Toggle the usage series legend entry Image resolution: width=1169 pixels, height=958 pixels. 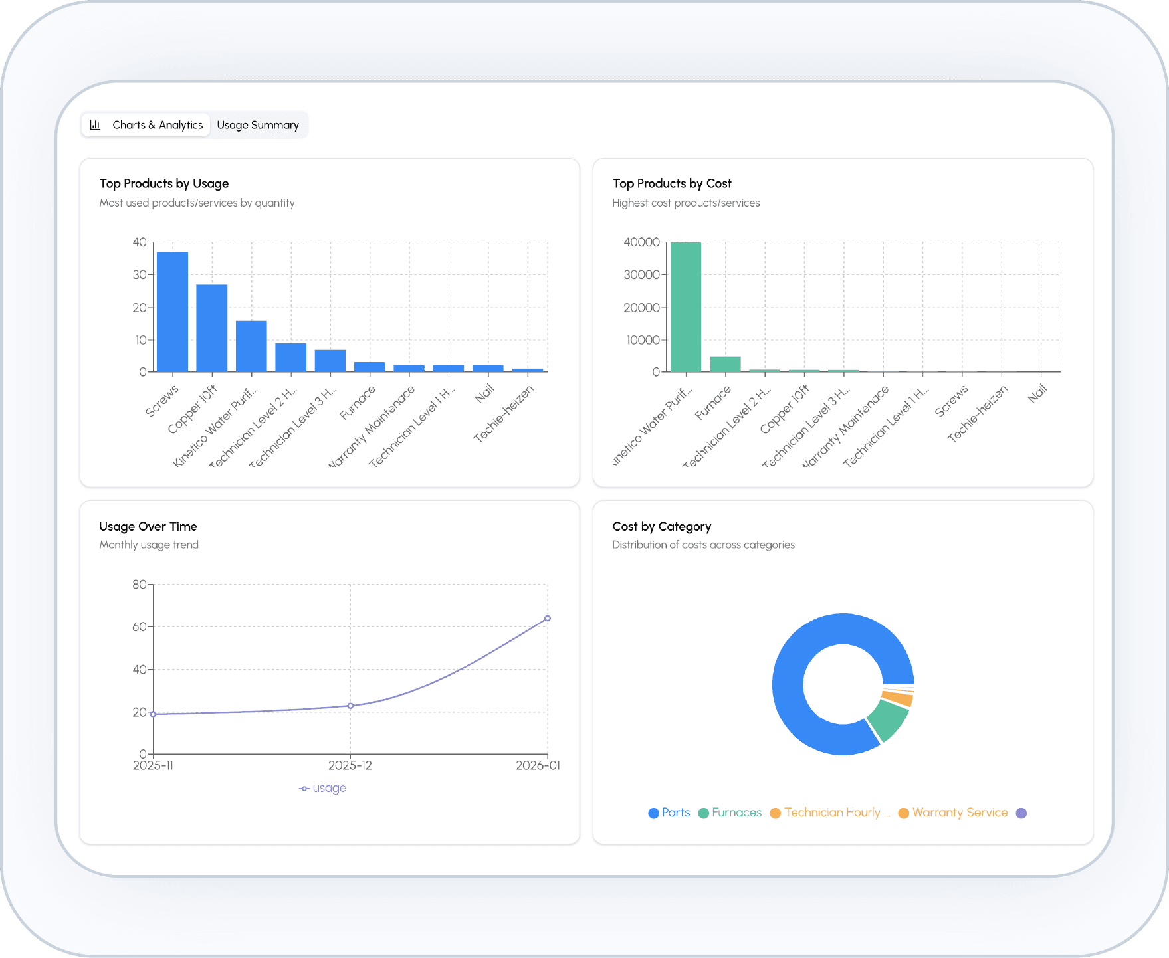pos(322,788)
